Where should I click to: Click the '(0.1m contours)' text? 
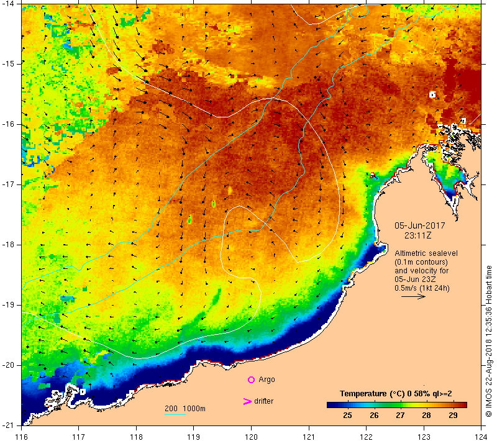[421, 262]
